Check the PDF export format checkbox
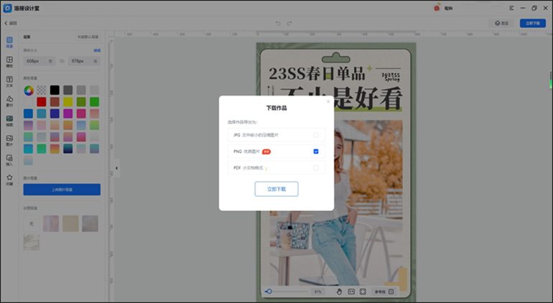 tap(316, 168)
